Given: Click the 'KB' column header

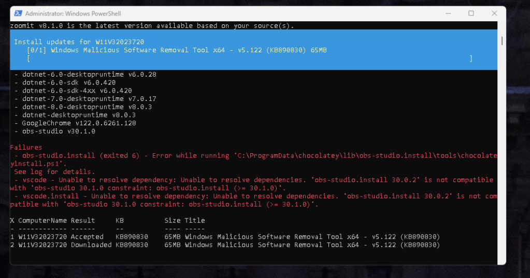Looking at the screenshot, I should click(120, 220).
